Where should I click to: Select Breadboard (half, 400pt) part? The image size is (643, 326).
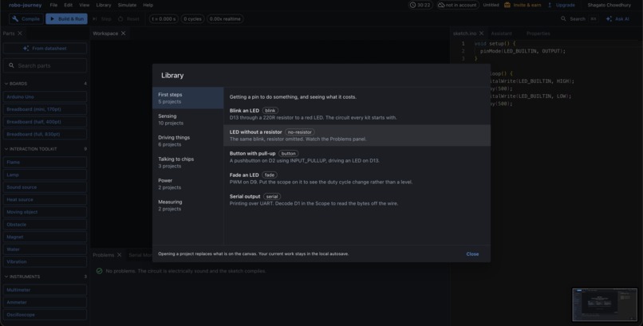45,122
